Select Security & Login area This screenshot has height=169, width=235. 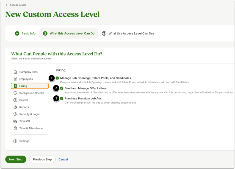pos(30,114)
